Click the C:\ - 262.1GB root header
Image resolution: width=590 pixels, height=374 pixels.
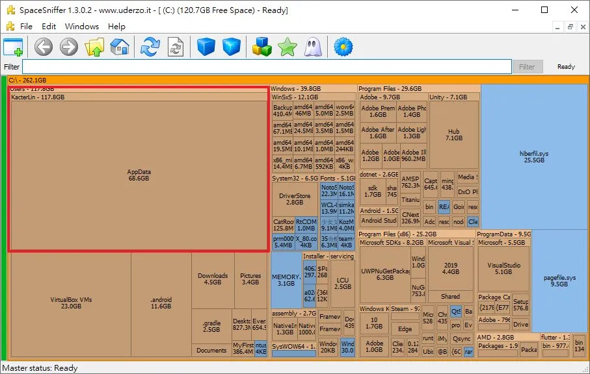(x=297, y=80)
